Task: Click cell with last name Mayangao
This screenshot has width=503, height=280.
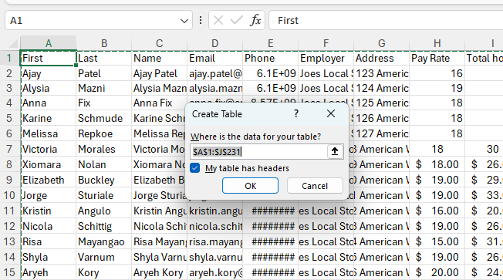Action: pos(104,241)
